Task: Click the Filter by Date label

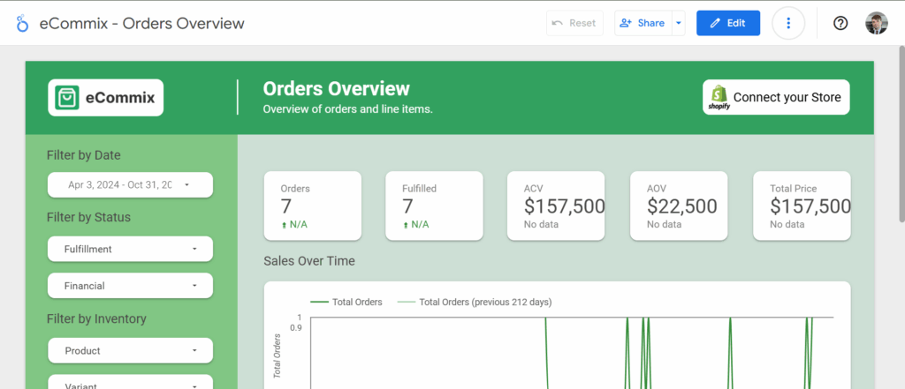Action: point(84,155)
